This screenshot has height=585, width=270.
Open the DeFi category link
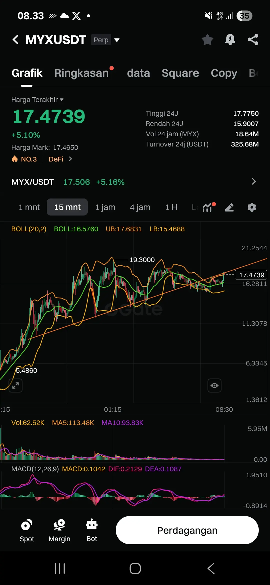pos(56,159)
